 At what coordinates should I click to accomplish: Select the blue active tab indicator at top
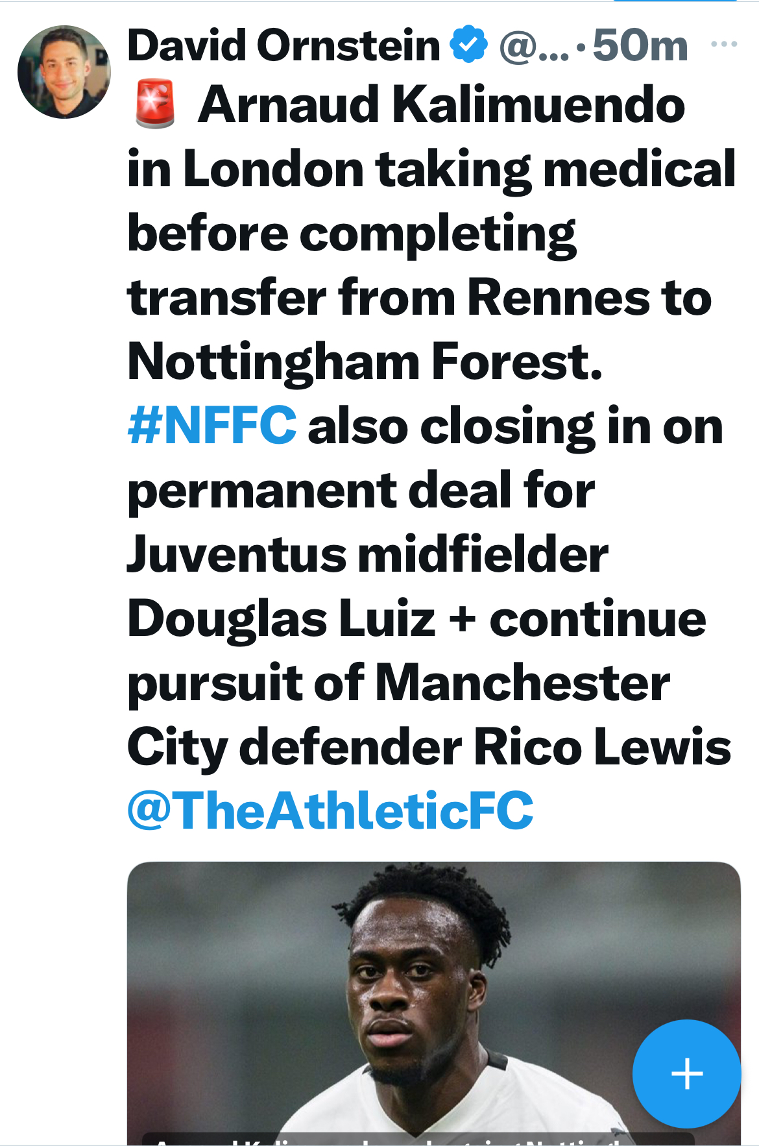[x=675, y=1]
